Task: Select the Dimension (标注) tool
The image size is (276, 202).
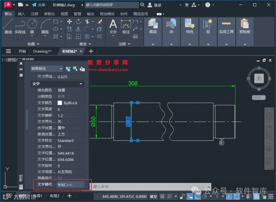Action: coord(126,26)
